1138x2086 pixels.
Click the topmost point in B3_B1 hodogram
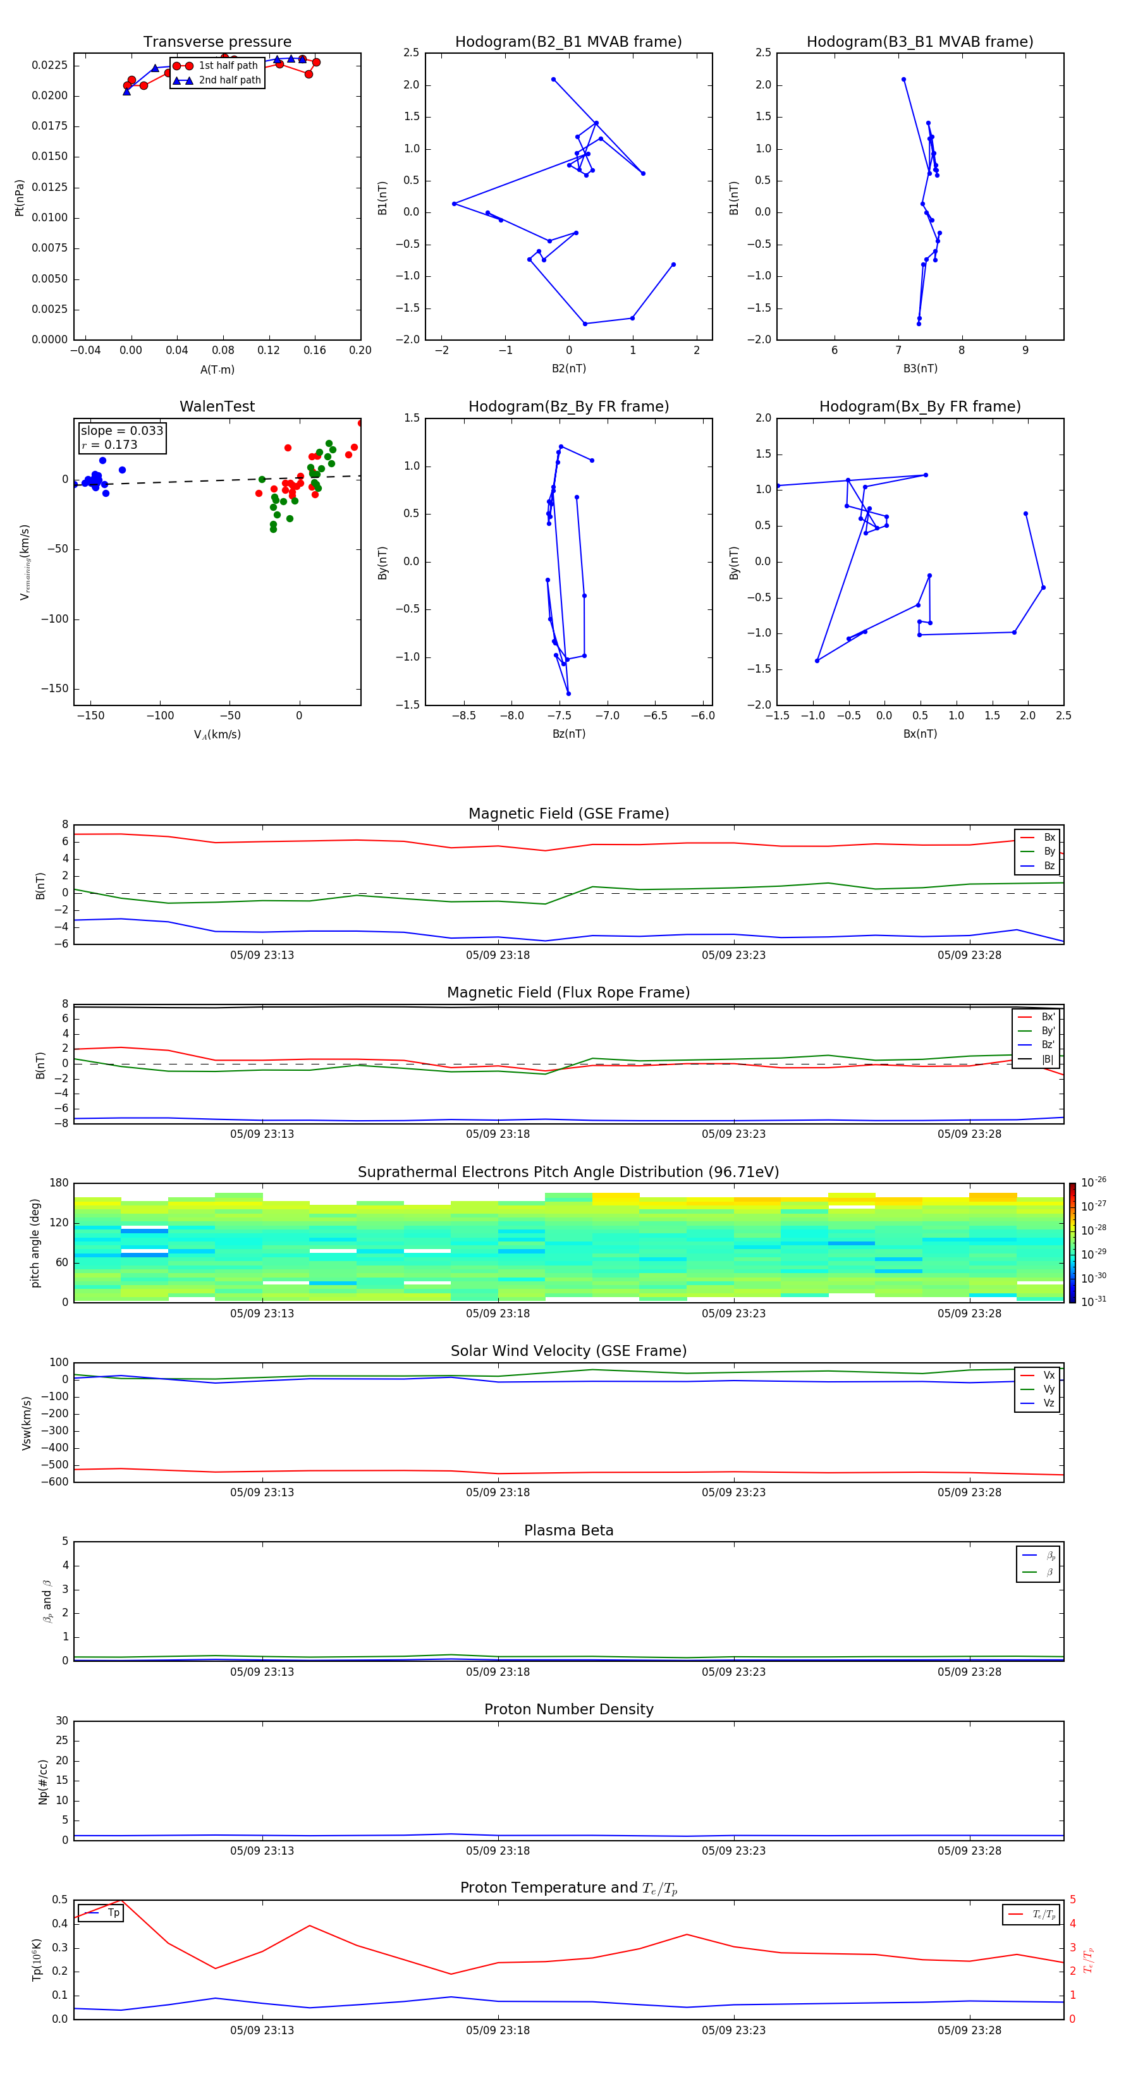click(x=903, y=80)
